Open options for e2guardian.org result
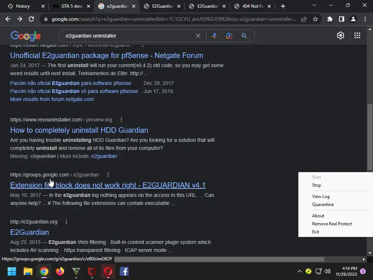Viewport: 373px width, 280px height. click(66, 222)
